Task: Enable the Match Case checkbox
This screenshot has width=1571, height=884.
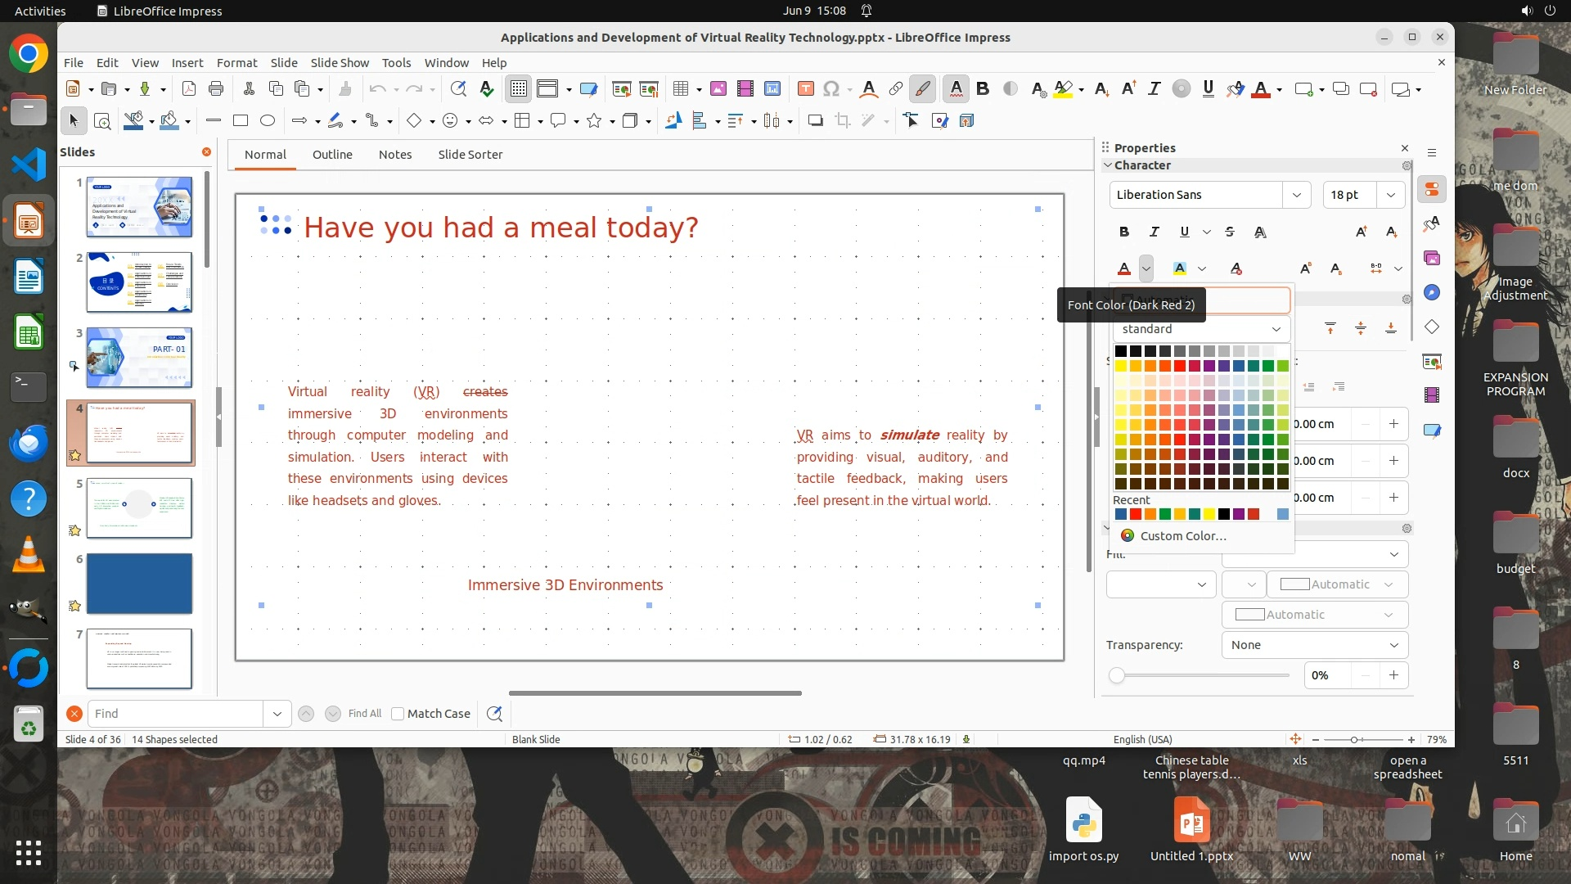Action: pyautogui.click(x=398, y=714)
